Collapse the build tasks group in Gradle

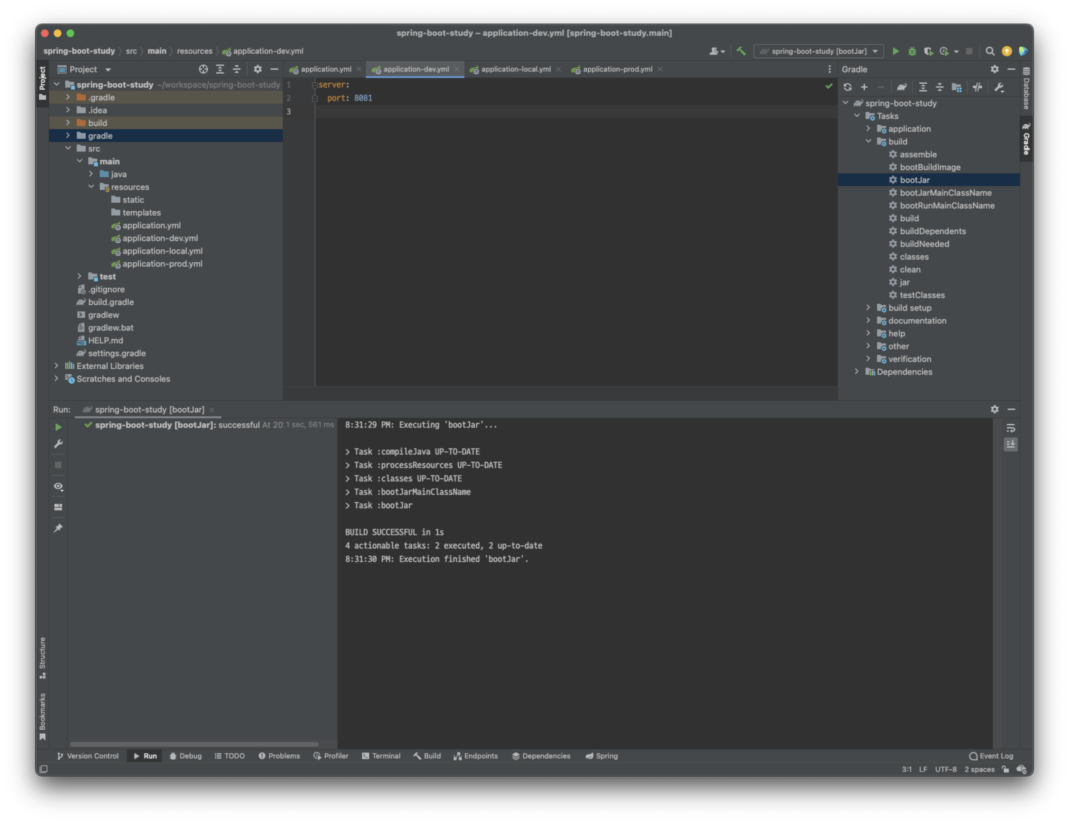868,141
